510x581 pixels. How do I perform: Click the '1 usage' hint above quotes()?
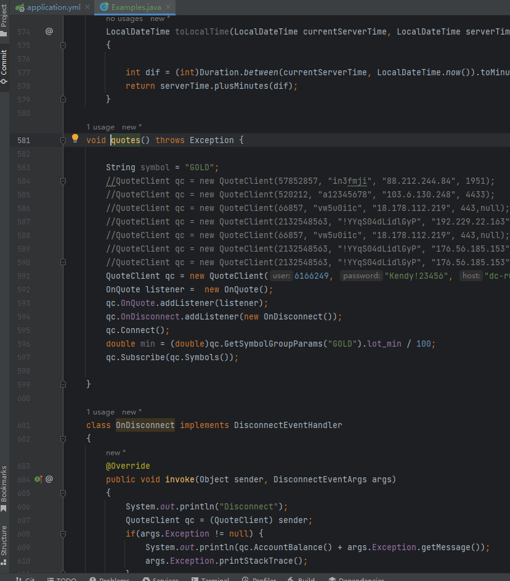[100, 127]
